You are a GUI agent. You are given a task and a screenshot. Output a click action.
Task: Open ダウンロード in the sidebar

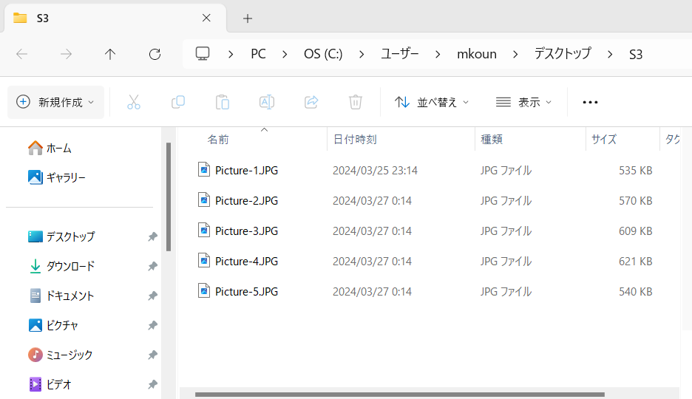click(70, 266)
